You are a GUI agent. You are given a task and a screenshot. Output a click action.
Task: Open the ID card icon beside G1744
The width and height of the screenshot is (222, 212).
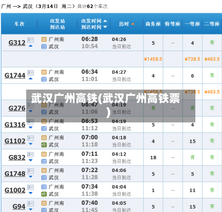(x=31, y=73)
